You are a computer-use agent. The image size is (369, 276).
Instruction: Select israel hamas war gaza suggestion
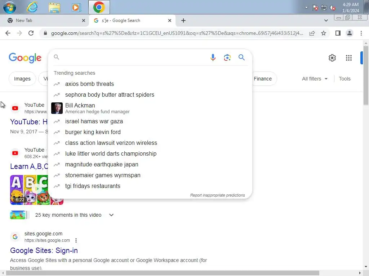[x=150, y=121]
